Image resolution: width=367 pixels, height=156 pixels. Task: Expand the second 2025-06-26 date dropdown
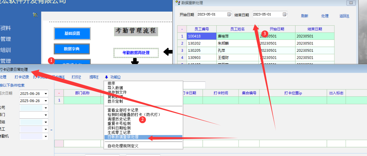[x=46, y=101]
